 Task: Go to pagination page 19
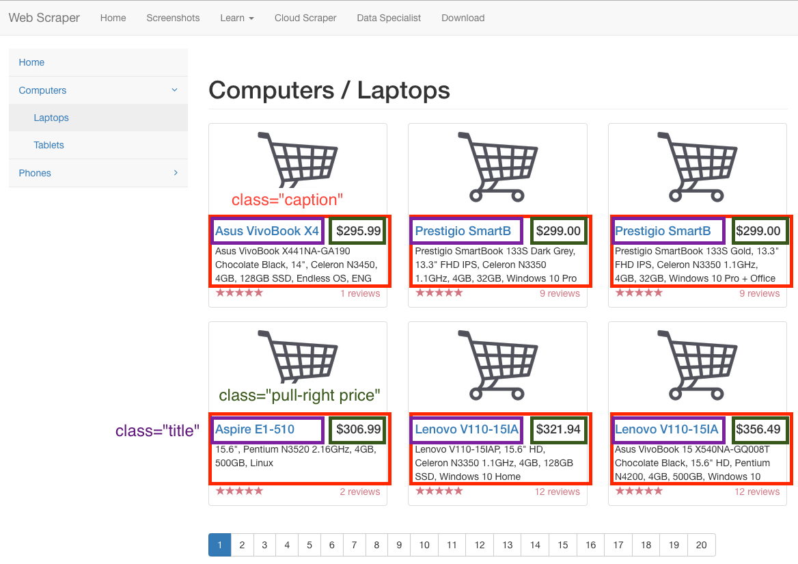pyautogui.click(x=674, y=545)
